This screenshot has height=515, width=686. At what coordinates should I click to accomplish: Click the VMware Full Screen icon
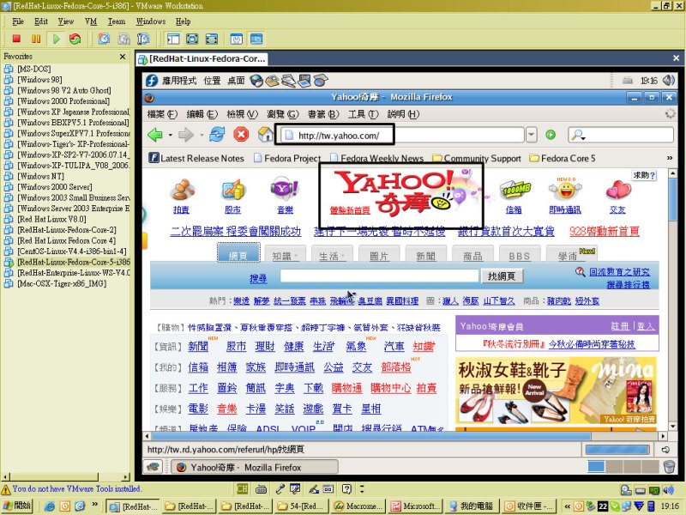click(192, 39)
